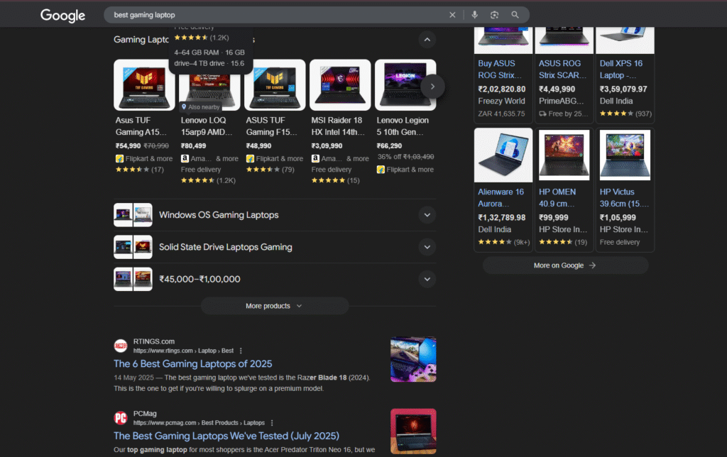Click the Google logo
The height and width of the screenshot is (457, 727).
tap(62, 16)
